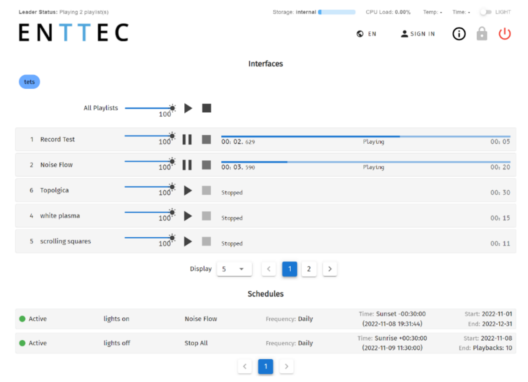
Task: Click Active status of lights off
Action: (x=33, y=343)
